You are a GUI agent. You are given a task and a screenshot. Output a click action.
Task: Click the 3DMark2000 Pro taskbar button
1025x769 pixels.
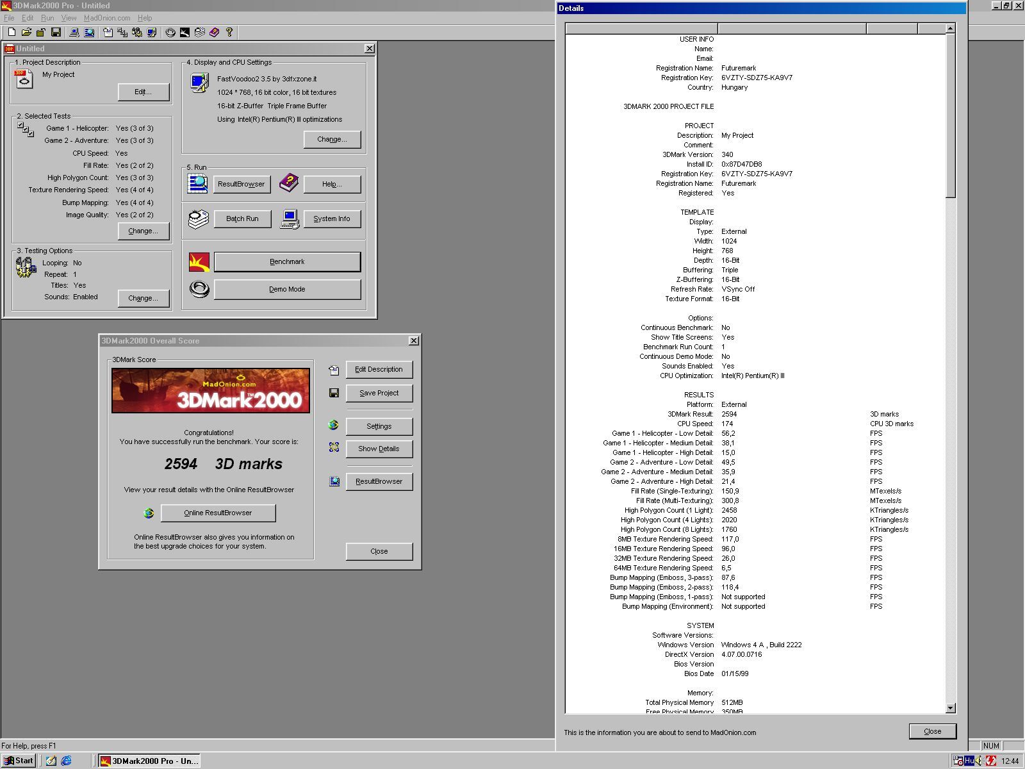pos(149,761)
